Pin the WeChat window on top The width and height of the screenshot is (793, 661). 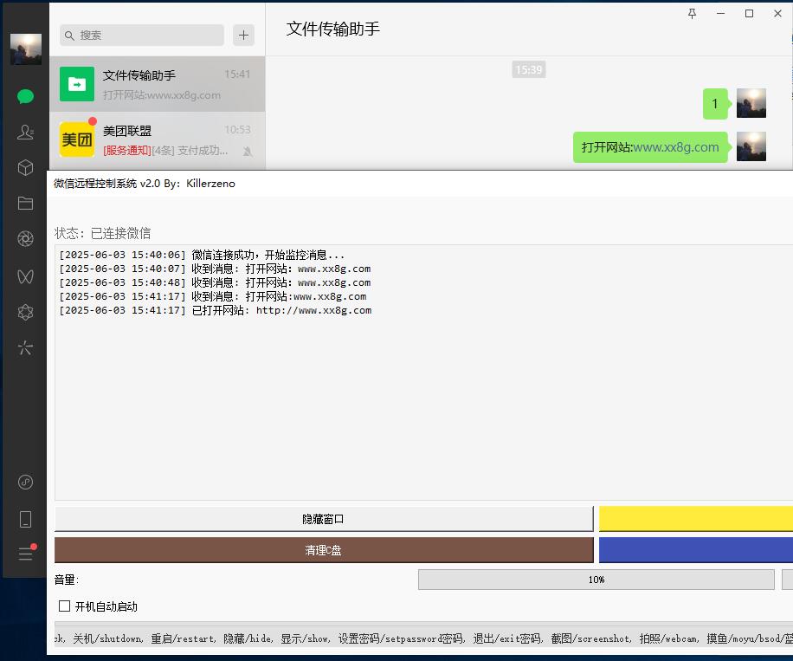coord(693,14)
